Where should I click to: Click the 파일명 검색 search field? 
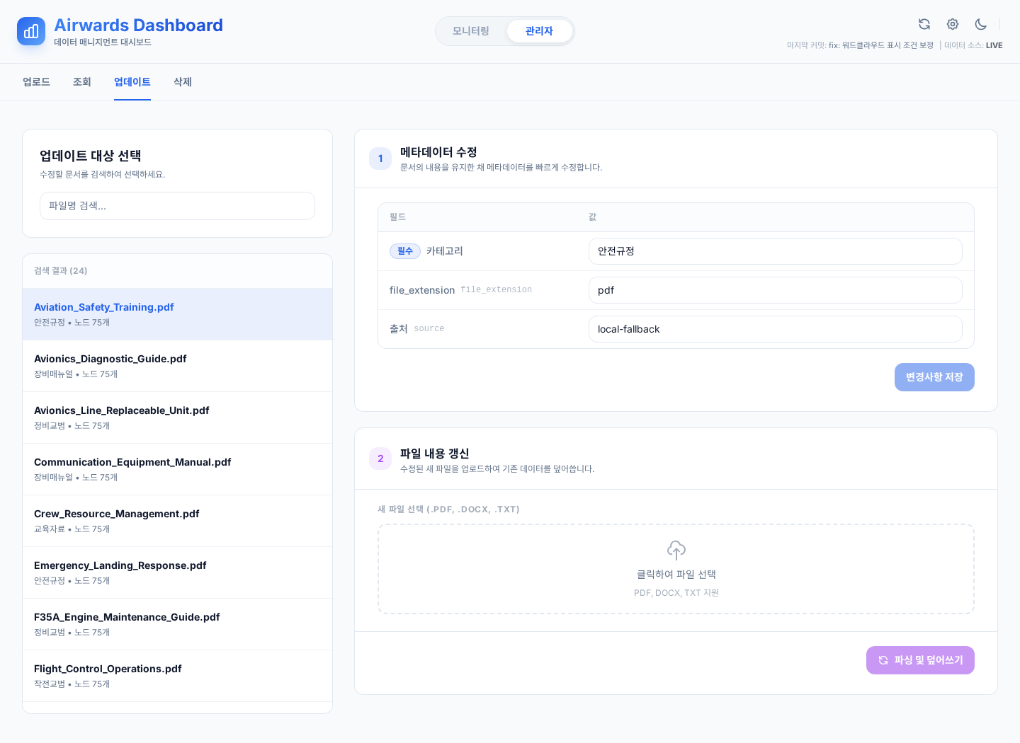[177, 206]
